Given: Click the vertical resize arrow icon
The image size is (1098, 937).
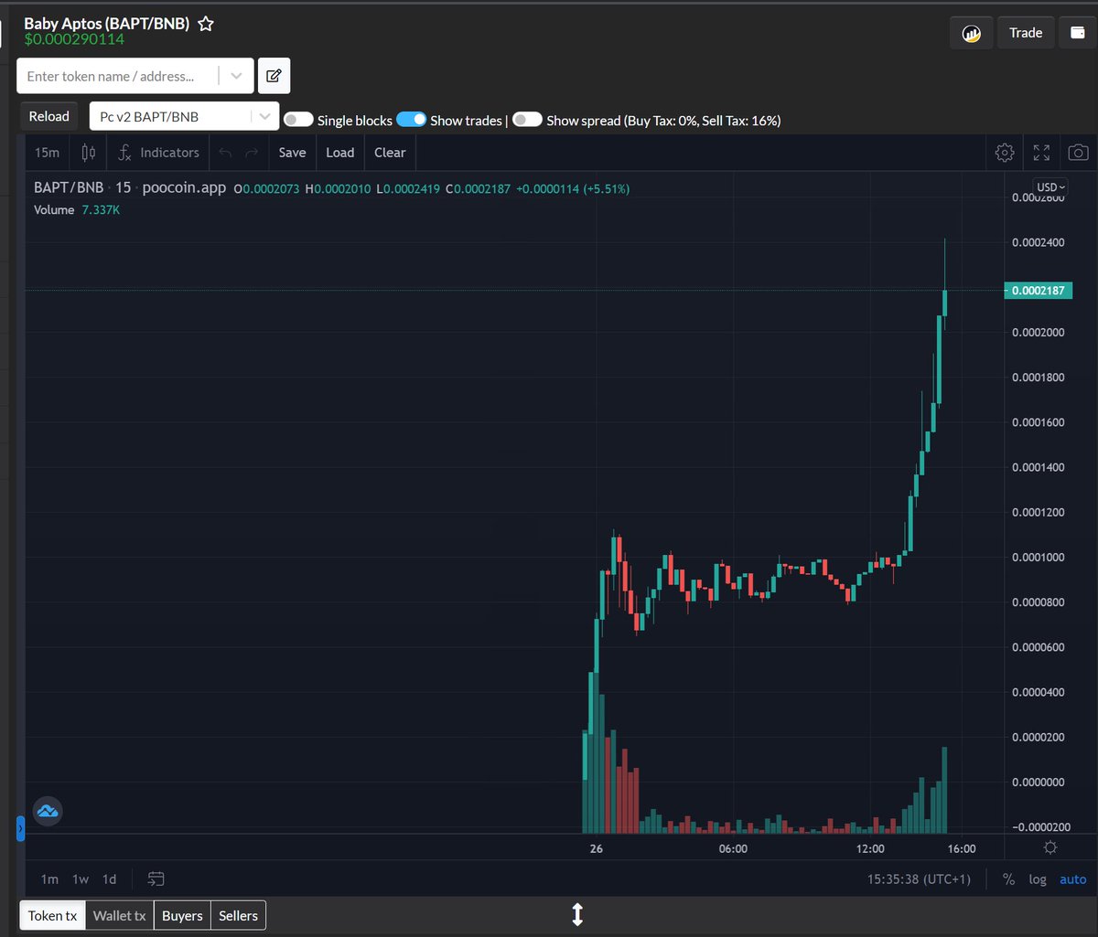Looking at the screenshot, I should point(577,914).
